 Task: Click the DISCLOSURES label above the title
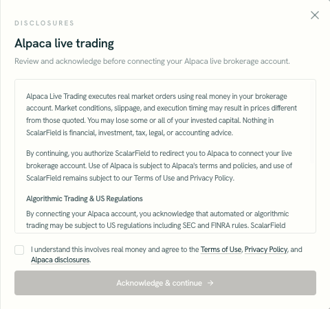(44, 23)
